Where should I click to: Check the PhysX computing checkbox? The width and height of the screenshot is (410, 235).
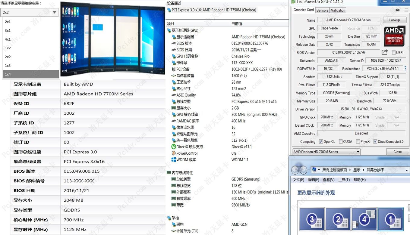click(x=358, y=141)
